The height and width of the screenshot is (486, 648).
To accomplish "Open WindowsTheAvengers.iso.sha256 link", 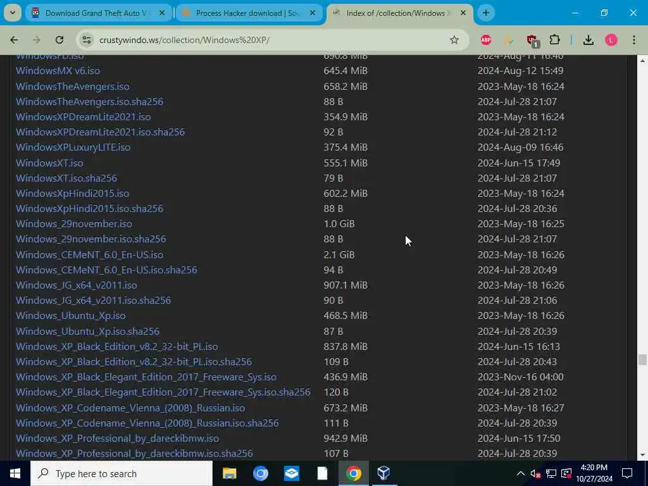I will point(90,102).
